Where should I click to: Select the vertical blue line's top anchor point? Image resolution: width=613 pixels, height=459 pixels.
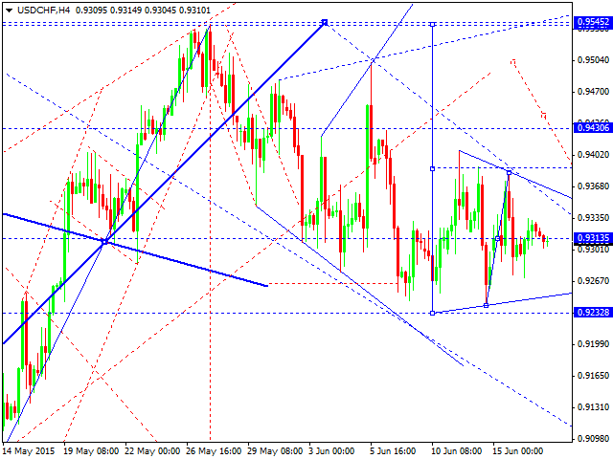coord(432,25)
